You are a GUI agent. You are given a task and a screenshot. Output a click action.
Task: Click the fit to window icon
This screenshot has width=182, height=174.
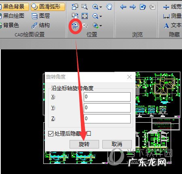[85, 16]
